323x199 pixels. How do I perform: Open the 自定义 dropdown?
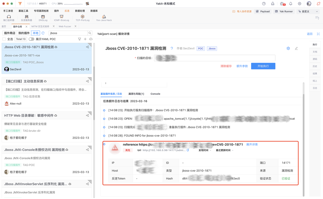click(308, 11)
